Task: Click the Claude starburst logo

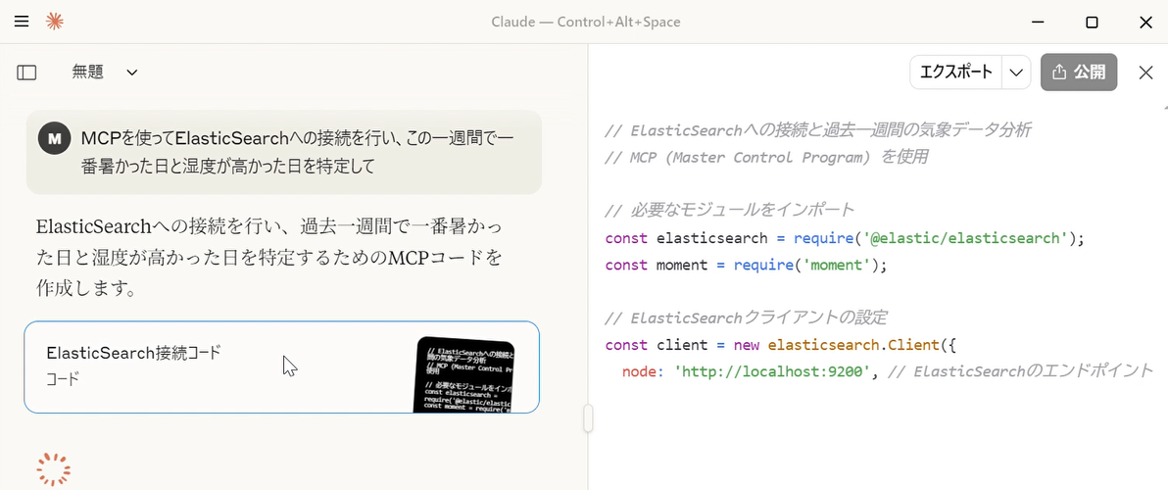Action: 54,22
